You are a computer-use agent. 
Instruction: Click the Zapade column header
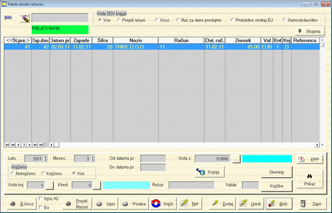pyautogui.click(x=81, y=41)
